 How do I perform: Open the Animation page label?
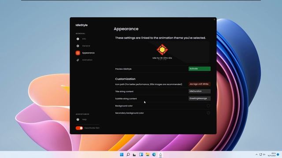87,60
